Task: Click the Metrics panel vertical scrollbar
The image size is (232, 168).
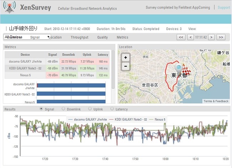Action: click(113, 69)
